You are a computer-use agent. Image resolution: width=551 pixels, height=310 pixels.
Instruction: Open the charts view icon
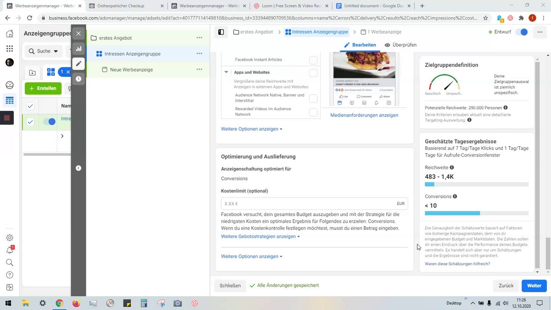click(78, 49)
